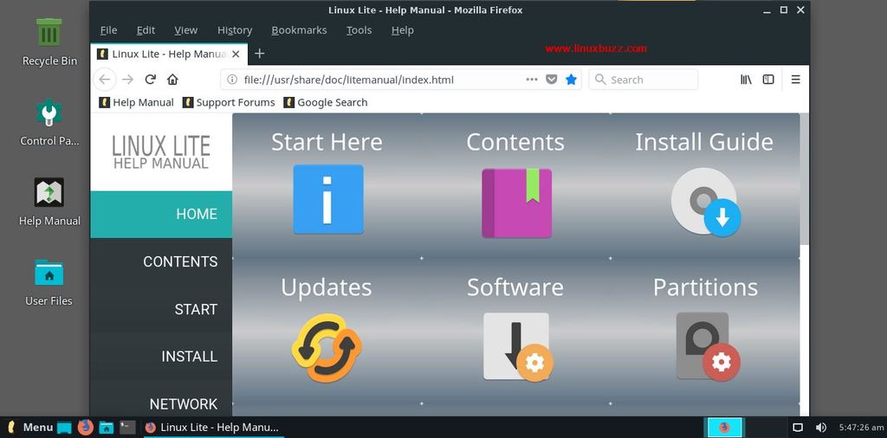
Task: Open the Contents book icon
Action: click(516, 203)
